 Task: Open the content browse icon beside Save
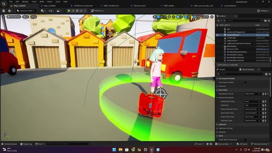point(10,11)
